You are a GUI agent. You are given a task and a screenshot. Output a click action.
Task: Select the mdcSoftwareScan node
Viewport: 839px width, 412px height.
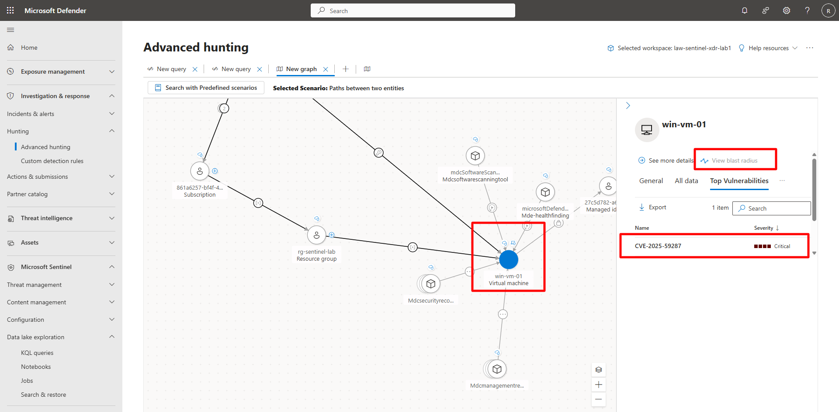pos(475,156)
